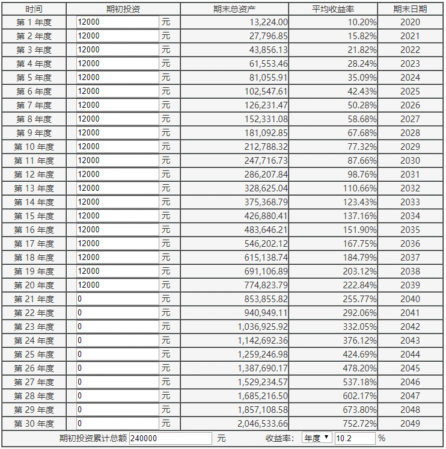Select the asset value 1,036,925.92
Viewport: 446px width, 449px height.
(x=263, y=326)
